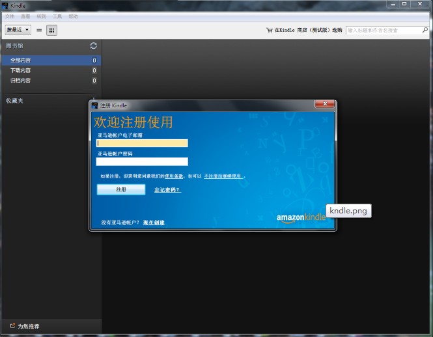
Task: Click the Kindle app icon in main title bar
Action: (x=6, y=5)
